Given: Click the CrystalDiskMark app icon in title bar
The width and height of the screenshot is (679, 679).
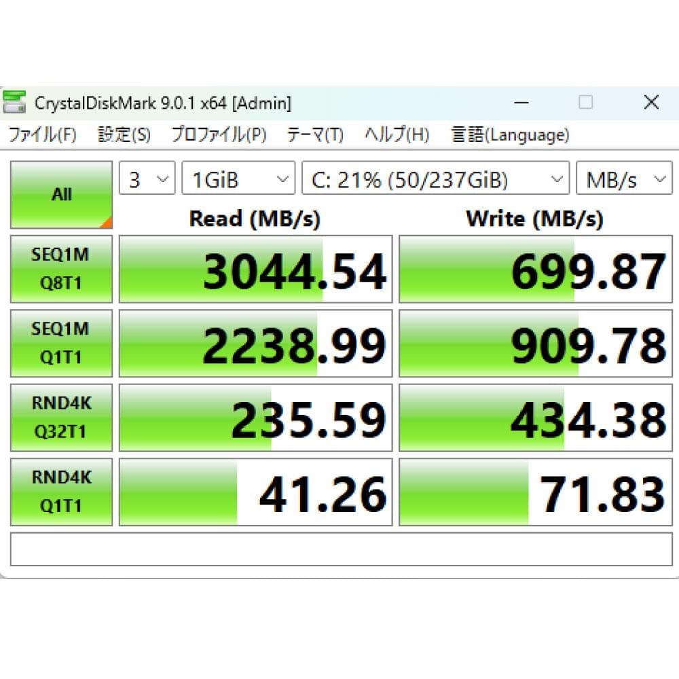Looking at the screenshot, I should click(14, 103).
